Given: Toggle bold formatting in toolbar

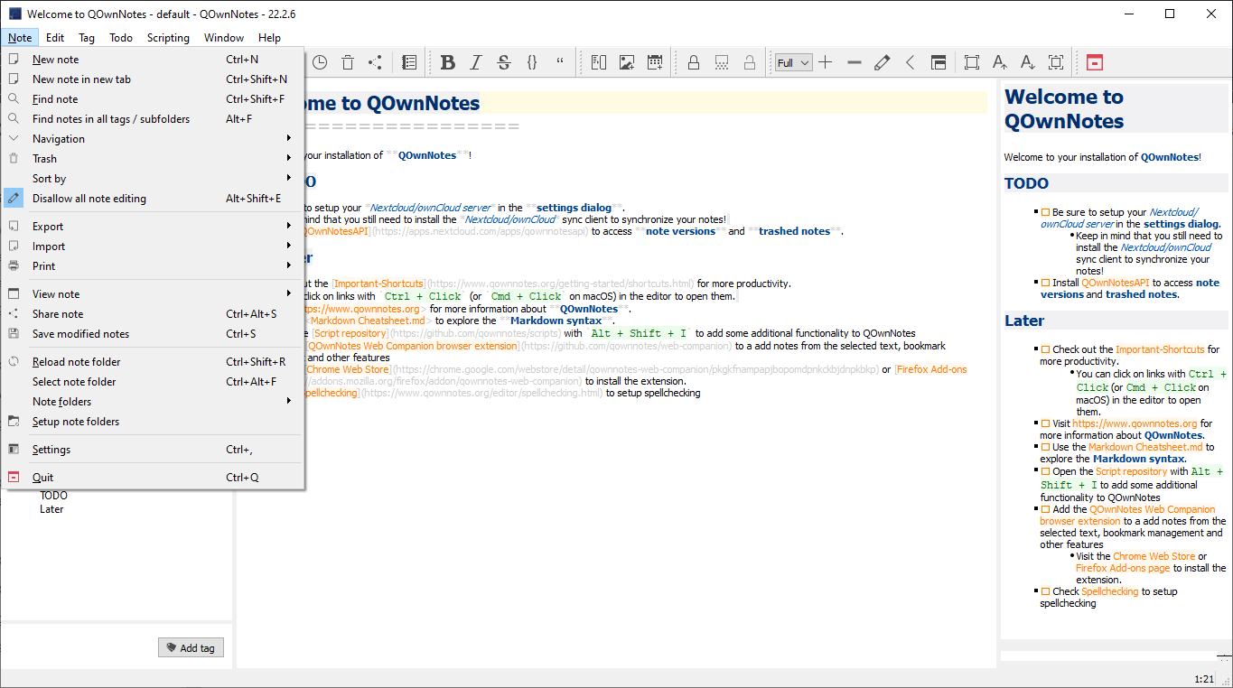Looking at the screenshot, I should pos(448,62).
